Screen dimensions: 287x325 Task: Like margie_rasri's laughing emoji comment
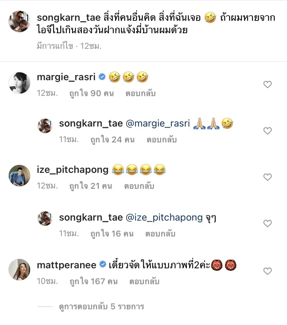tap(267, 84)
